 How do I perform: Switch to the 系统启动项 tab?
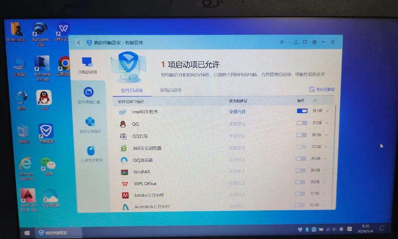[170, 90]
